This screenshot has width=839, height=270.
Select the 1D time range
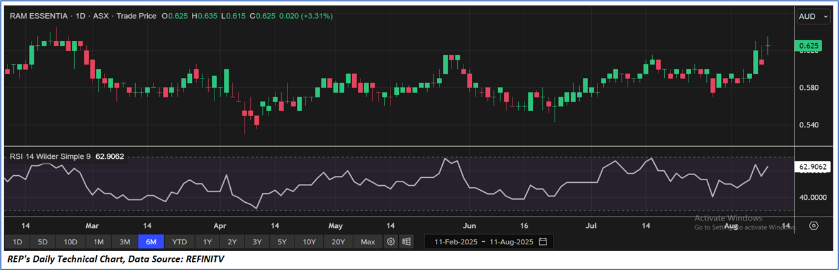point(18,242)
